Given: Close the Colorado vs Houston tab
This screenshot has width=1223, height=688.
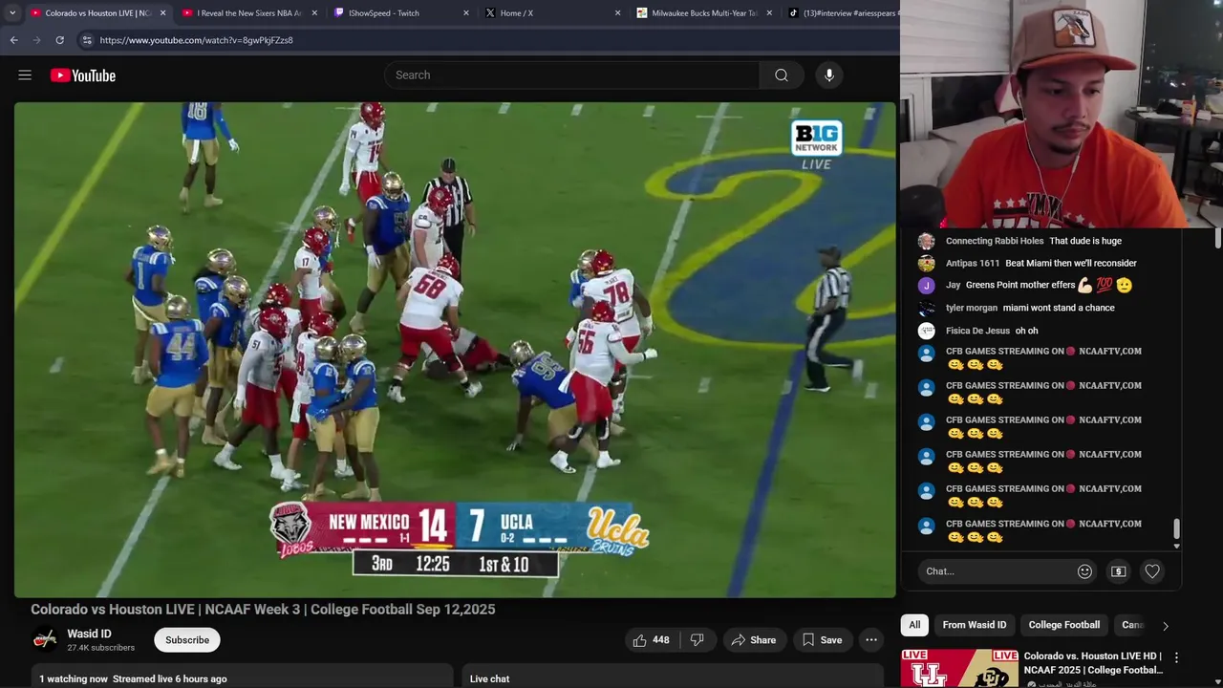Looking at the screenshot, I should [162, 13].
